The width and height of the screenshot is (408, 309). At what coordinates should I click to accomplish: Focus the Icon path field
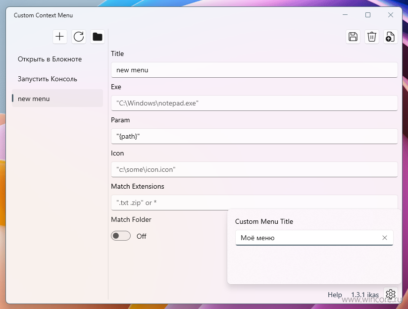tap(254, 169)
